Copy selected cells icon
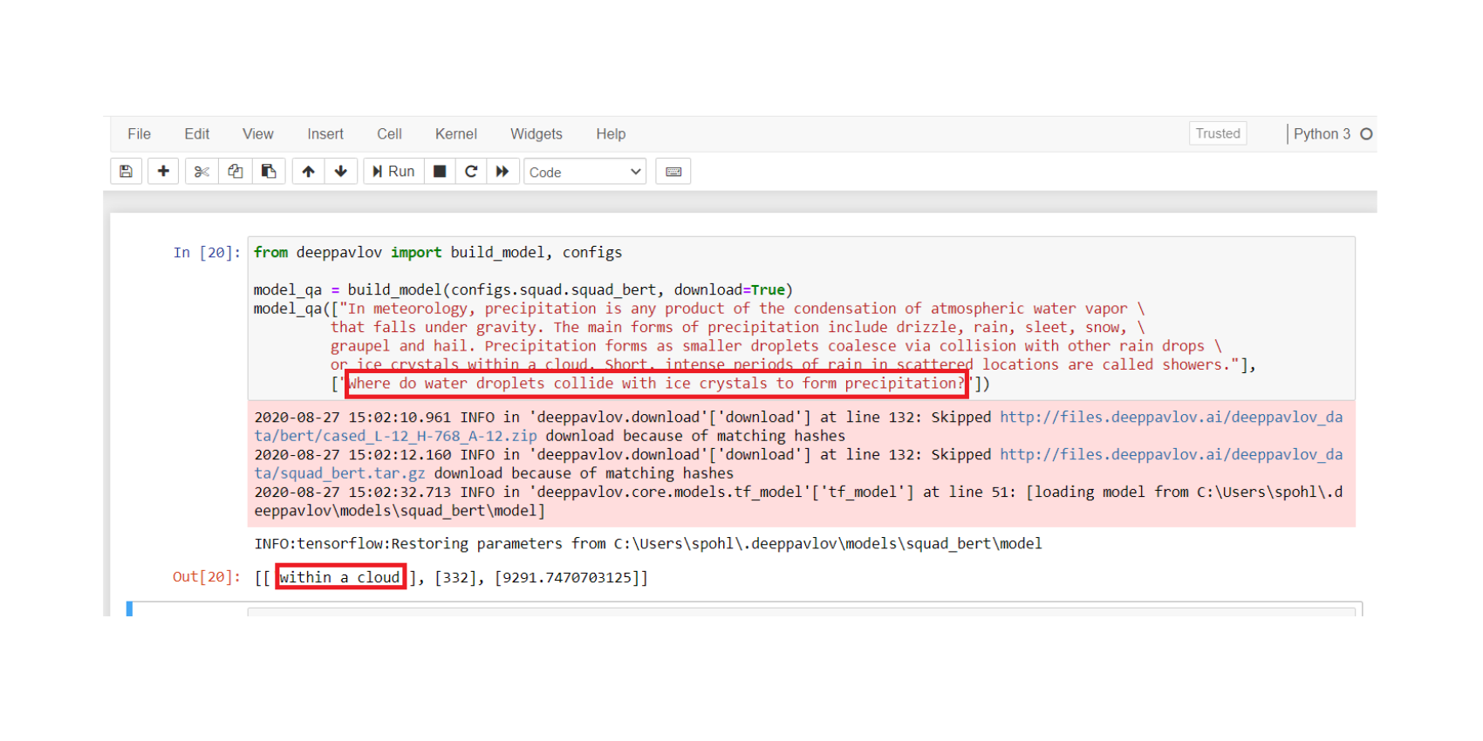 point(236,172)
